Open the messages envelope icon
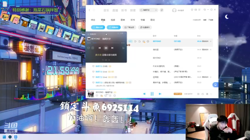 pyautogui.click(x=196, y=10)
